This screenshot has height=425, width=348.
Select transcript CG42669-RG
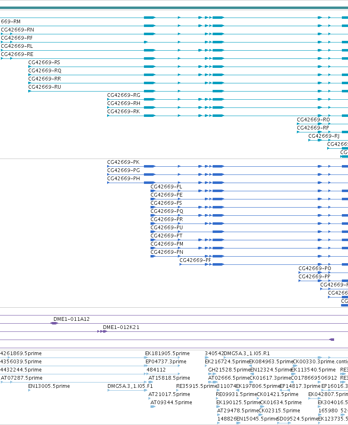123,95
